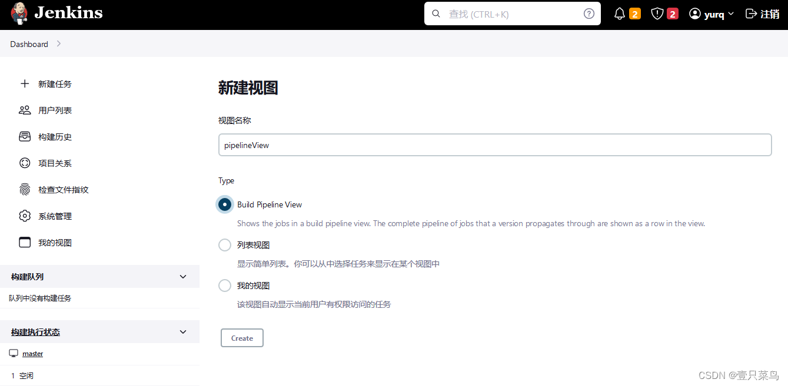Click the 队列中没有构建任务 text
Screen dimensions: 788x386
coord(40,298)
